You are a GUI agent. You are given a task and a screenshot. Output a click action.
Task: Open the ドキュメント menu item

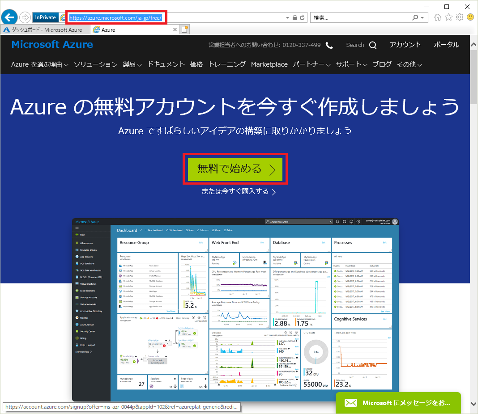(166, 64)
